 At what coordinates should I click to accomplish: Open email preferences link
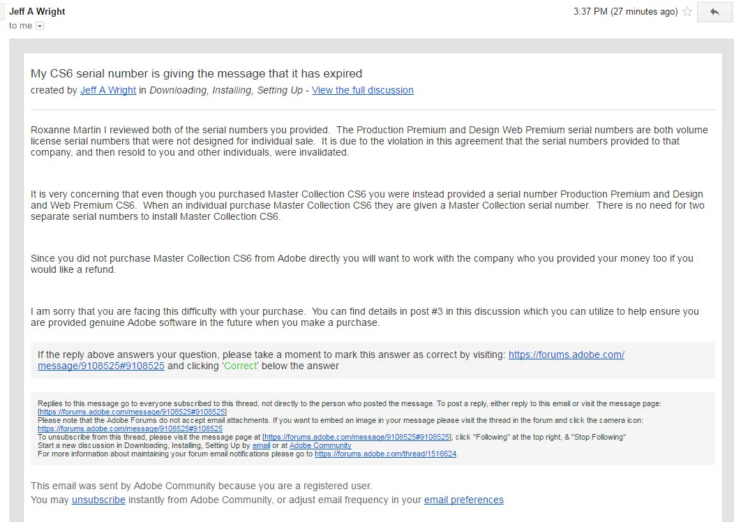click(x=464, y=500)
